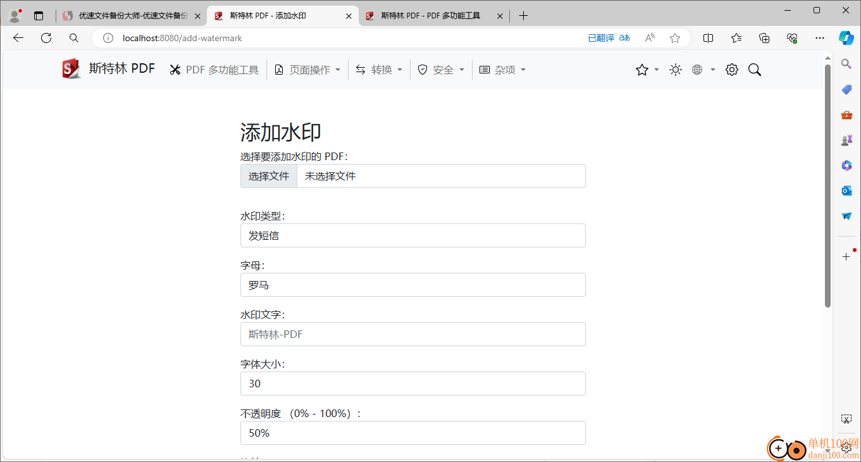Image resolution: width=861 pixels, height=462 pixels.
Task: Open the 字母 select box showing 罗马
Action: [x=412, y=285]
